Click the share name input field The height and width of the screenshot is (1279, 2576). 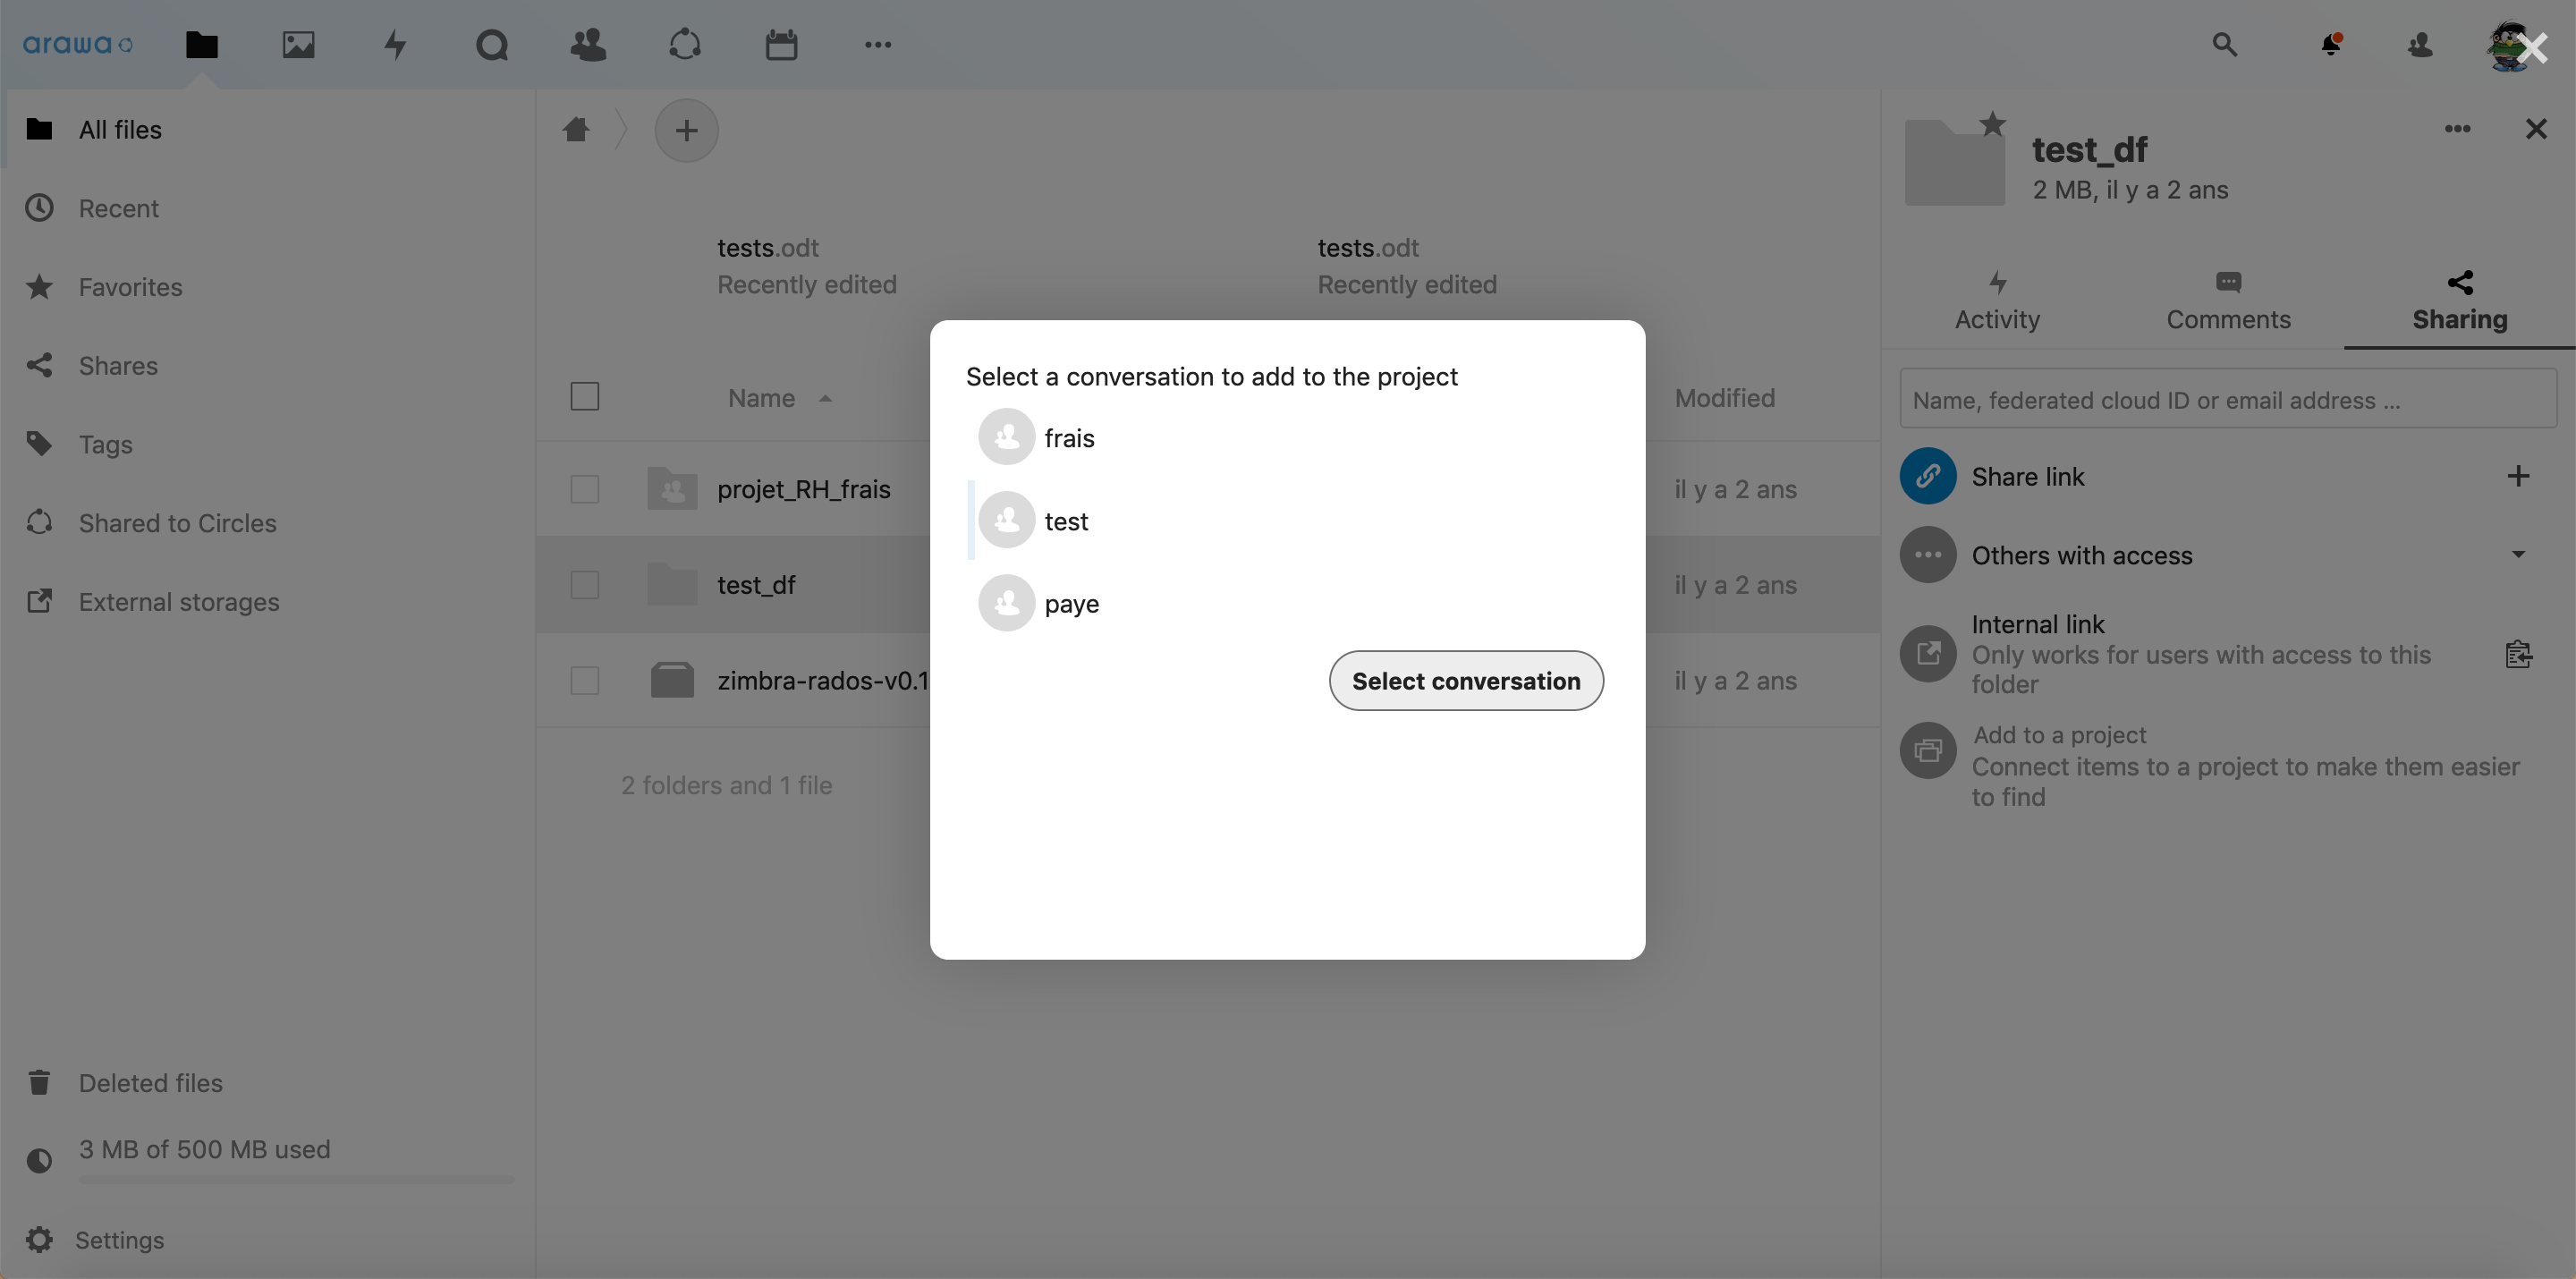[2228, 400]
